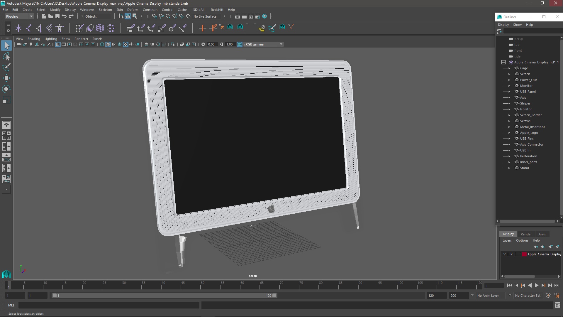This screenshot has height=317, width=563.
Task: Click the Create Lattice shelf icon
Action: point(100,28)
